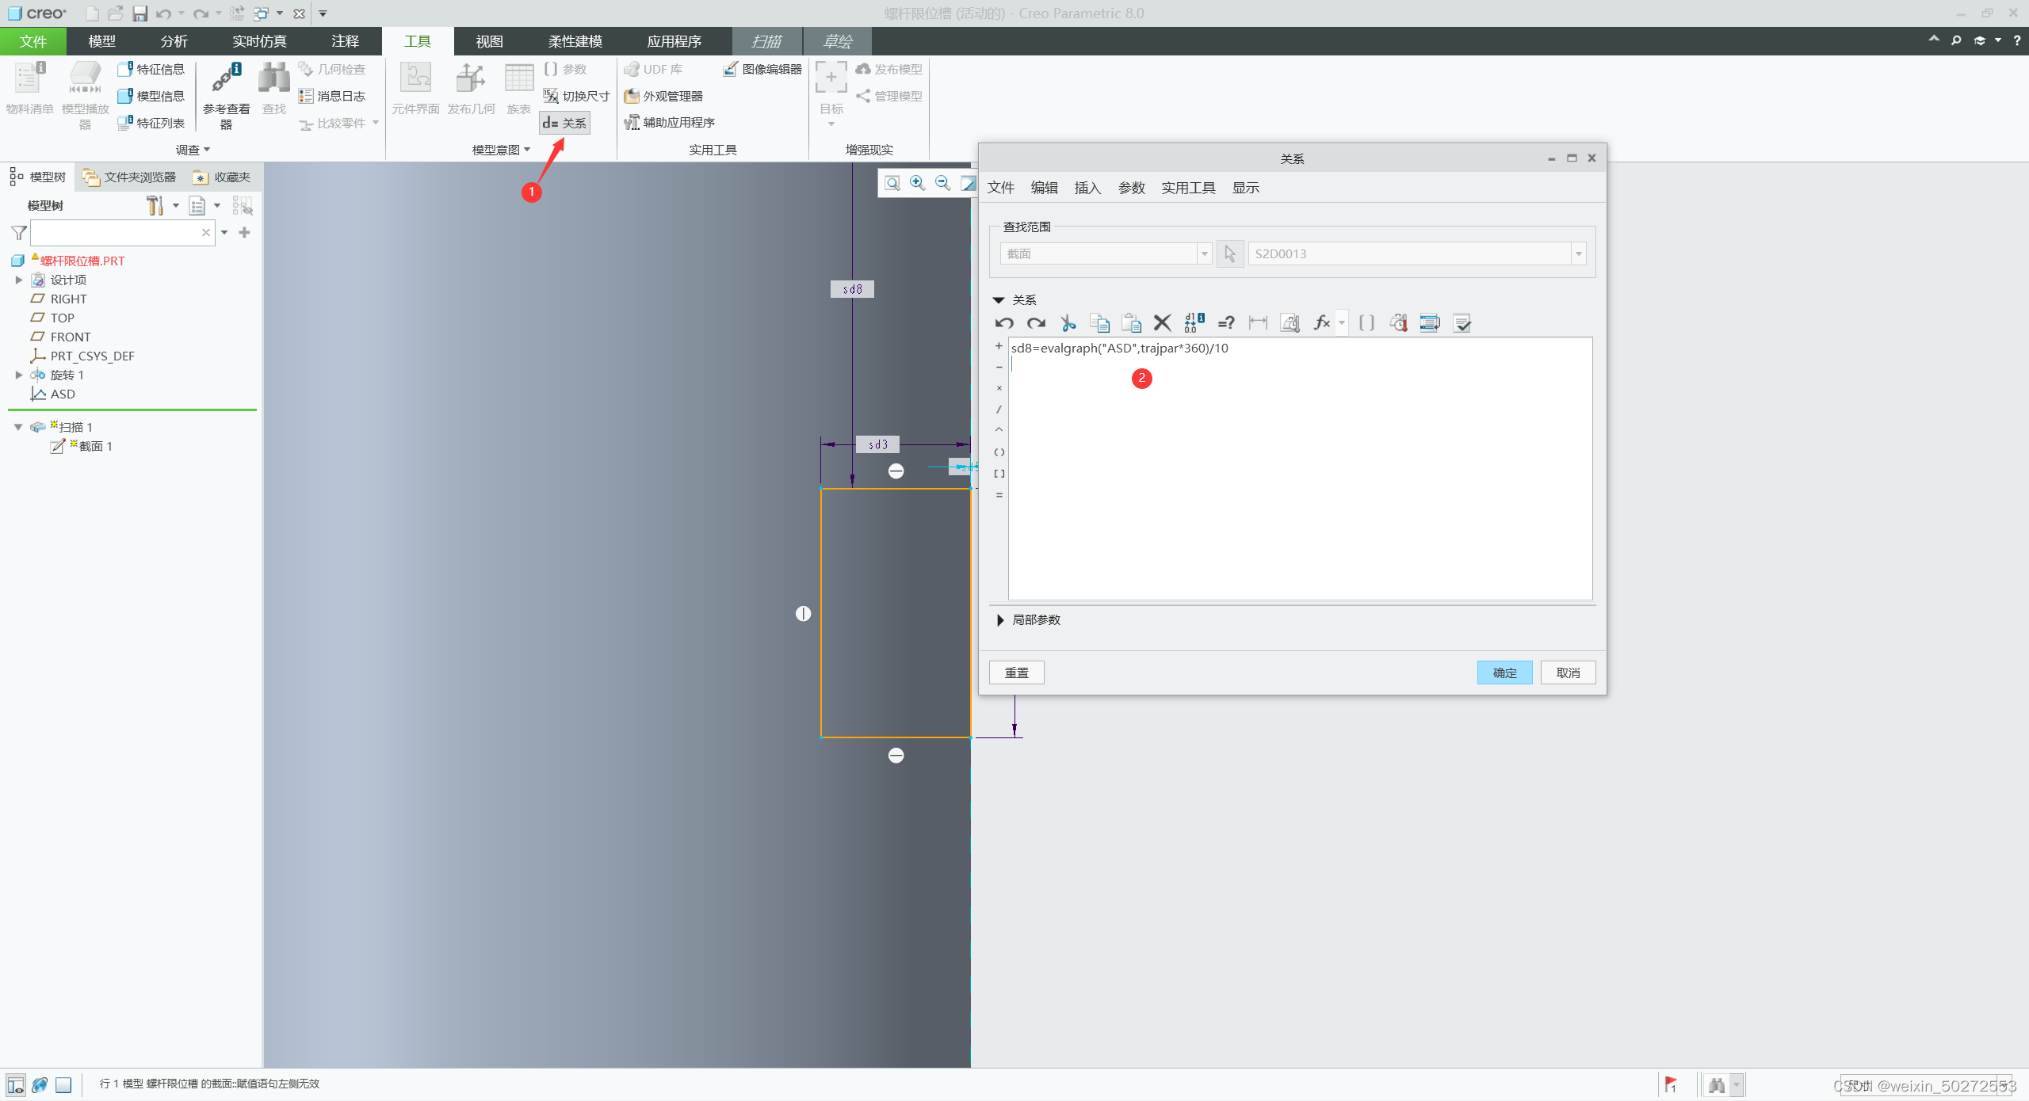Open the 截面 search scope dropdown
This screenshot has width=2029, height=1101.
coord(1204,254)
